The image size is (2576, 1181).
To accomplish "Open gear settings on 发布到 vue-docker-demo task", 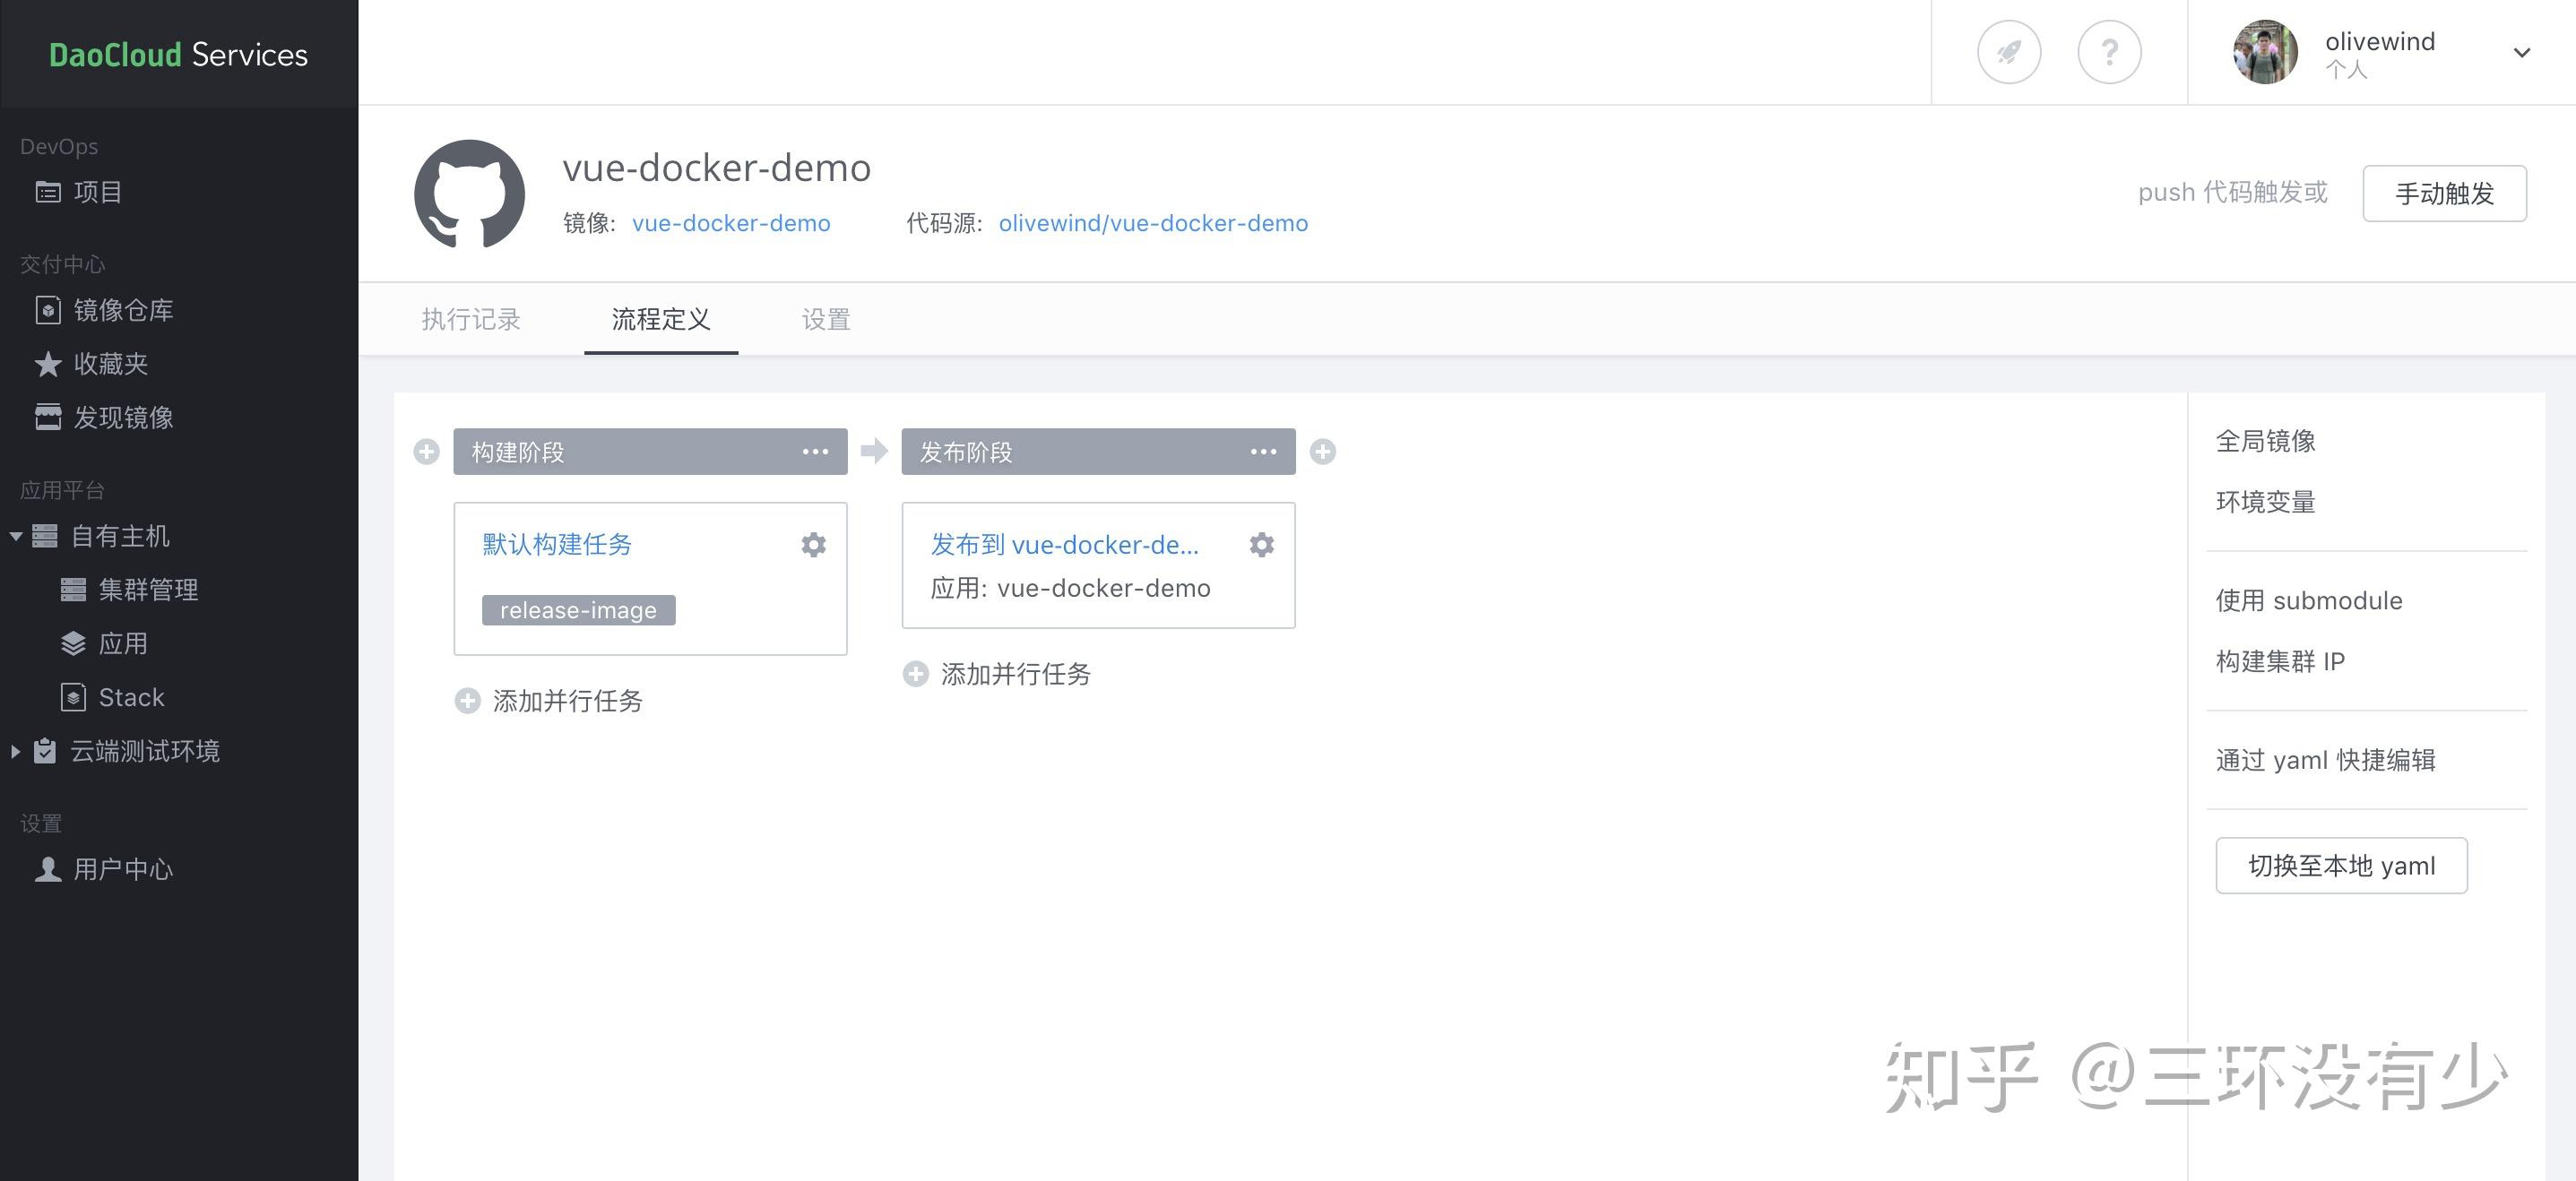I will click(1261, 545).
